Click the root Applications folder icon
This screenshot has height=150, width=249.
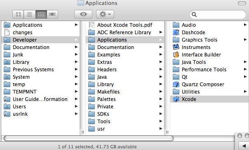(x=7, y=25)
